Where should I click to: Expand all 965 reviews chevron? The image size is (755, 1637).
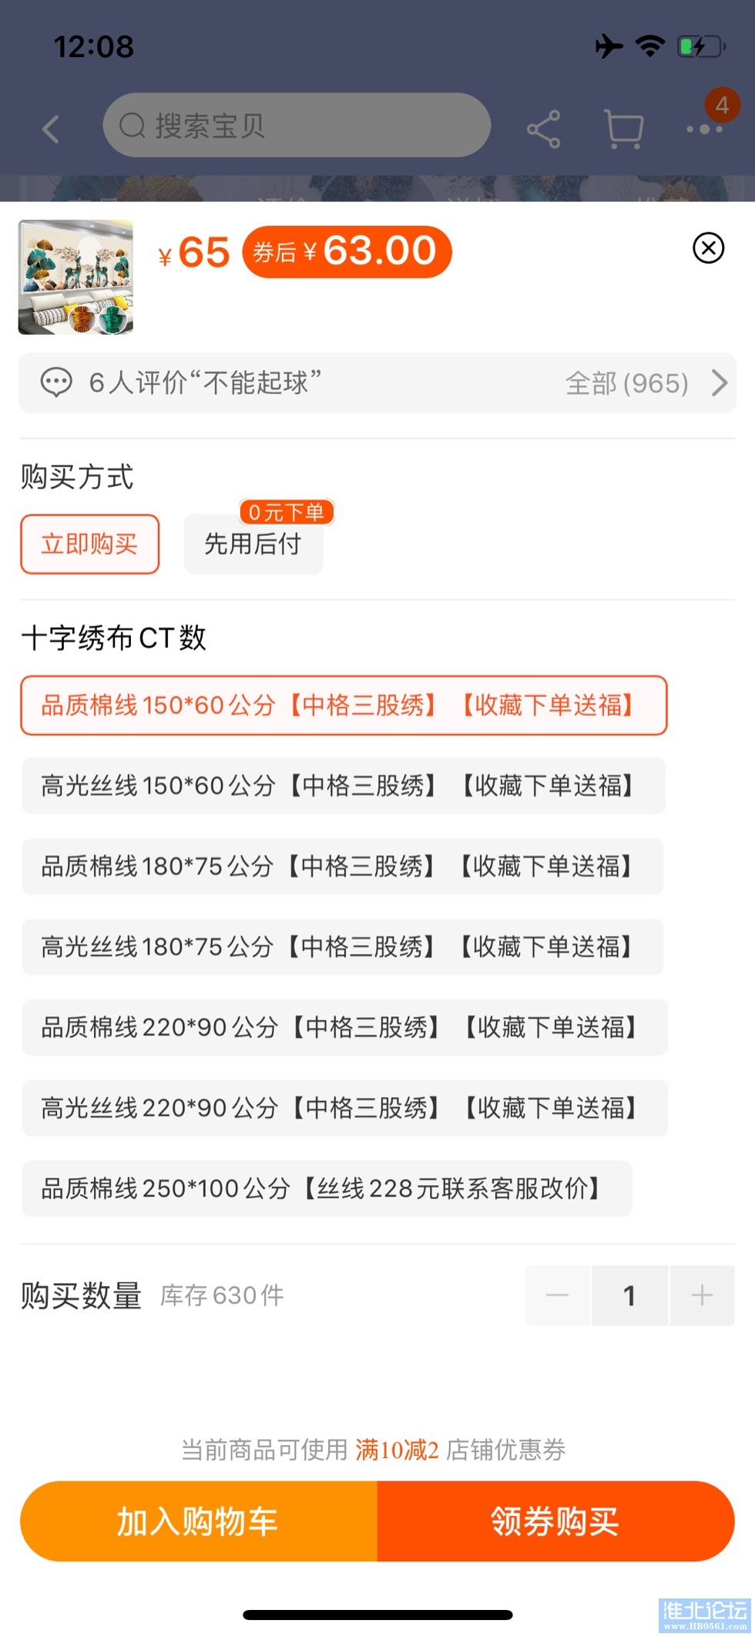click(719, 382)
